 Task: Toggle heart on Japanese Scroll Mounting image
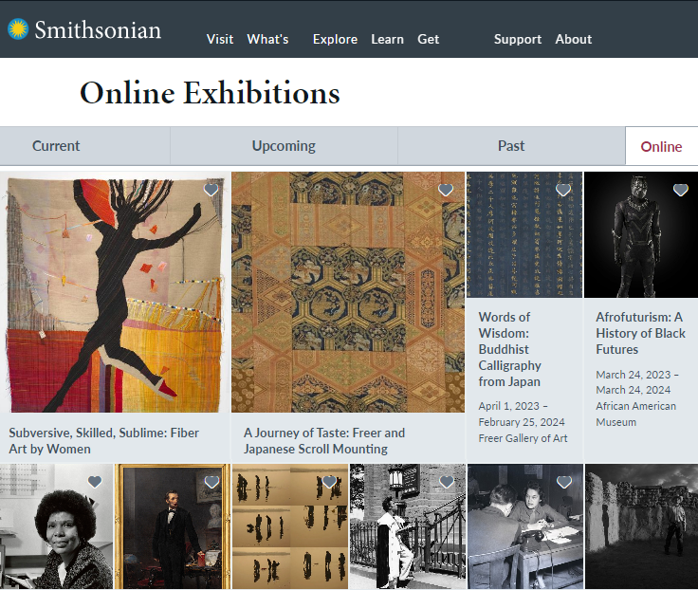(446, 190)
